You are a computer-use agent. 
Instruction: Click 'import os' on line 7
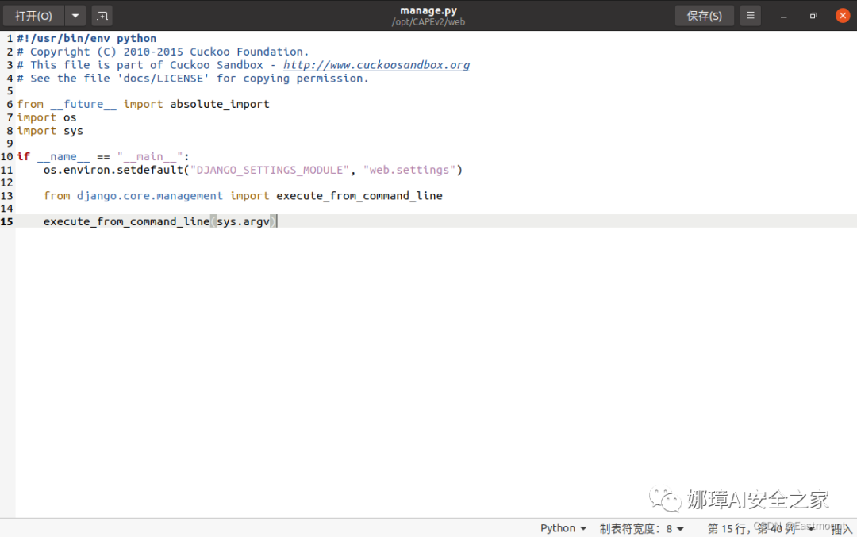click(47, 117)
